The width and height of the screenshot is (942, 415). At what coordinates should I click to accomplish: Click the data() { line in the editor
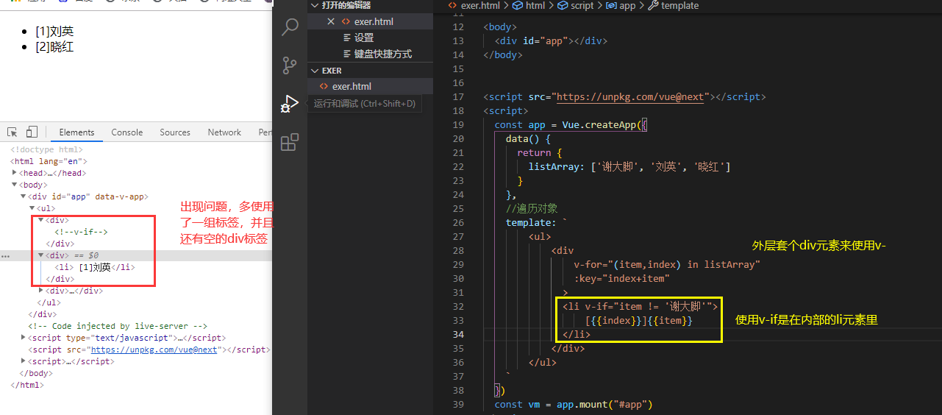coord(528,139)
